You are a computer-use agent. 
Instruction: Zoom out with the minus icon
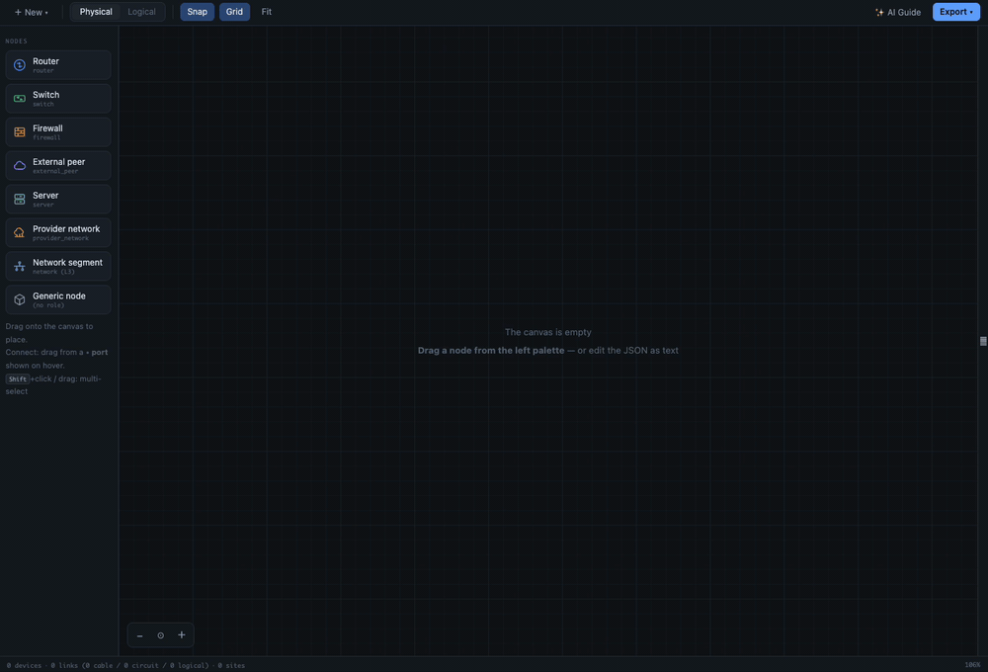(140, 635)
